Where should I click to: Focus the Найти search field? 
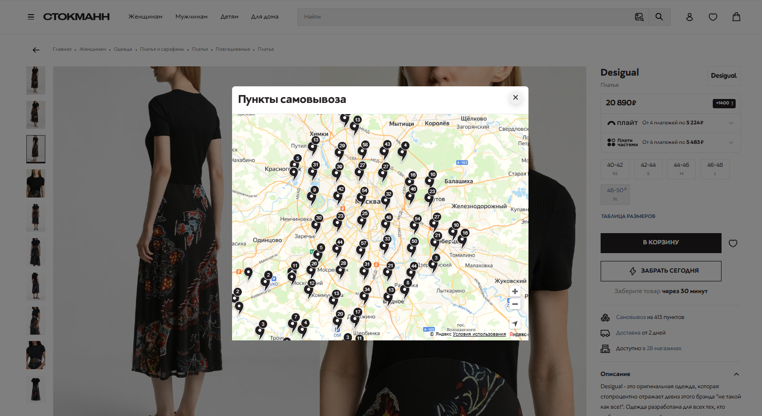466,17
